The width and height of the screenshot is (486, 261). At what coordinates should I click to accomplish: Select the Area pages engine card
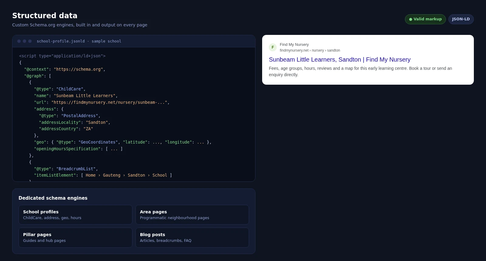coord(192,215)
